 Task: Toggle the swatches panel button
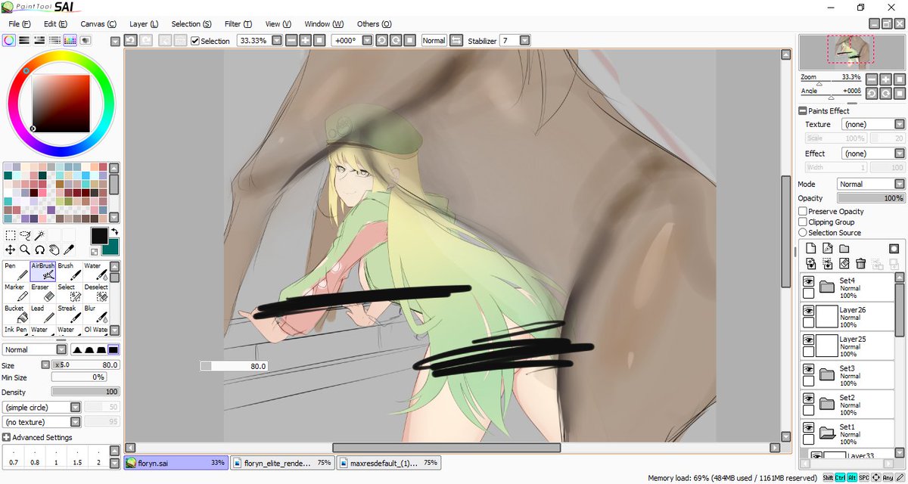click(x=70, y=41)
